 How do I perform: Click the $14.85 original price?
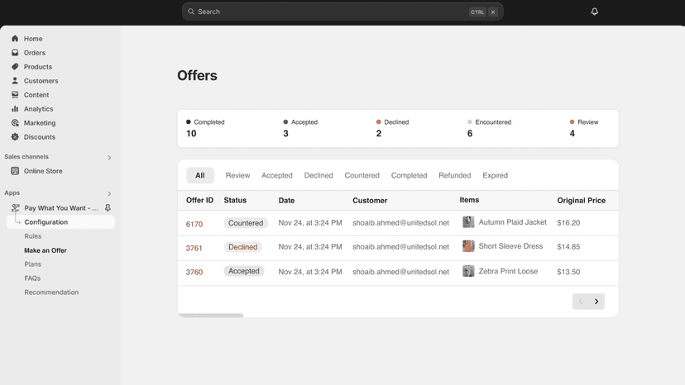[x=568, y=247]
